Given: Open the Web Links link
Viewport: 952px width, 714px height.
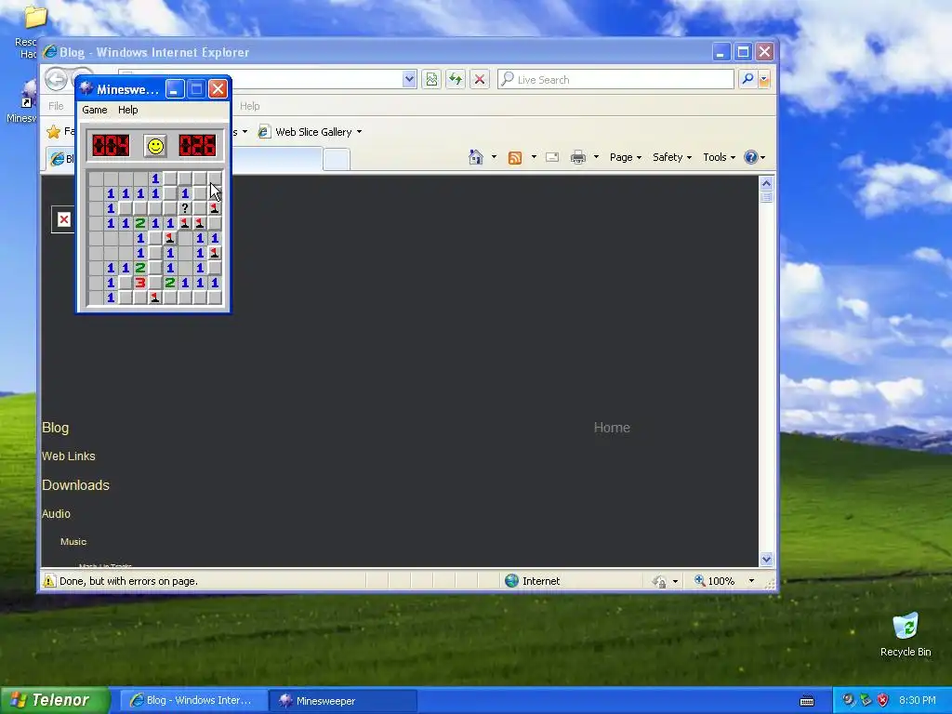Looking at the screenshot, I should [x=69, y=456].
